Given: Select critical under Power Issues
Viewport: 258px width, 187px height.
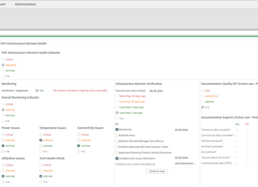Looking at the screenshot, I should [x=3, y=135].
